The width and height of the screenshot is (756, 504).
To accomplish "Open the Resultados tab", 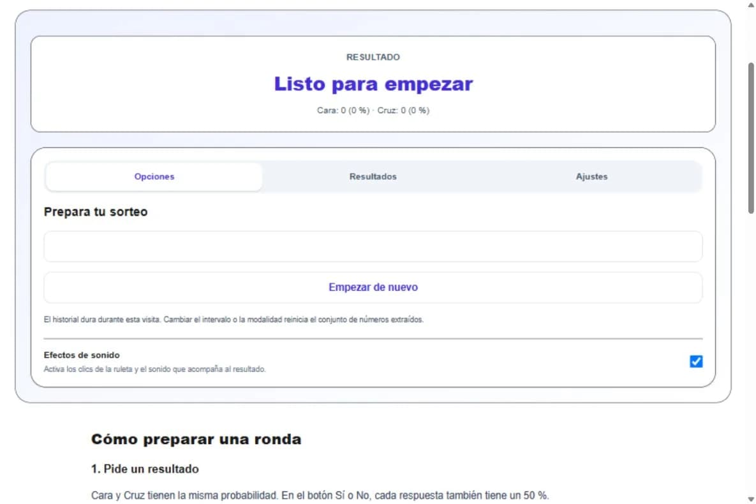I will (x=373, y=177).
